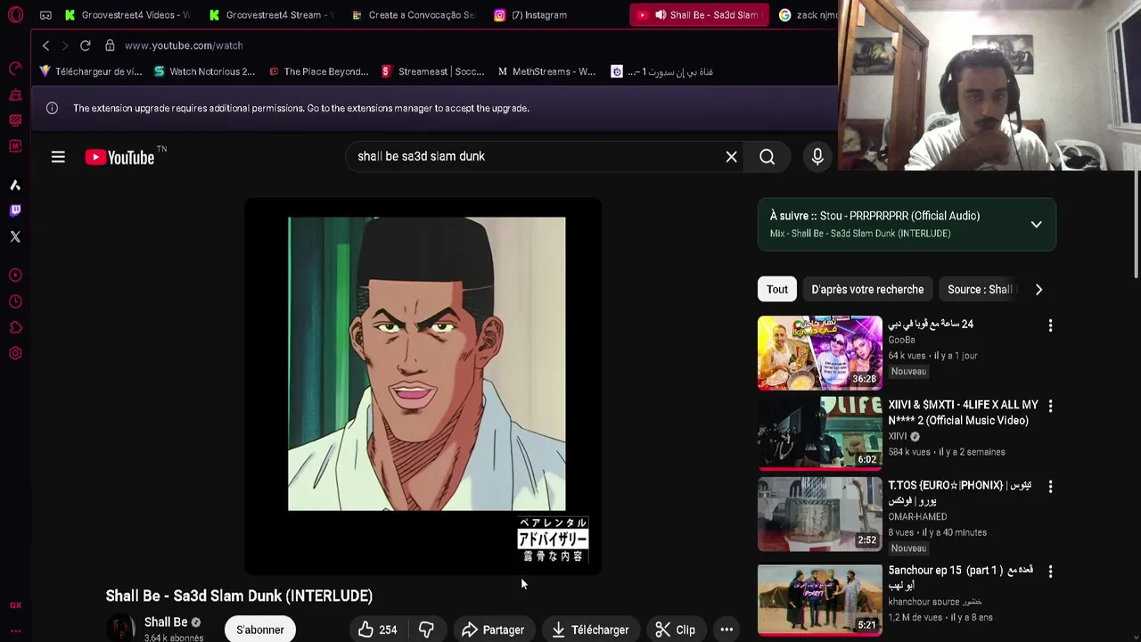Open Téléchargeur de vi... bookmark
Screen dimensions: 1141x642
(x=90, y=71)
